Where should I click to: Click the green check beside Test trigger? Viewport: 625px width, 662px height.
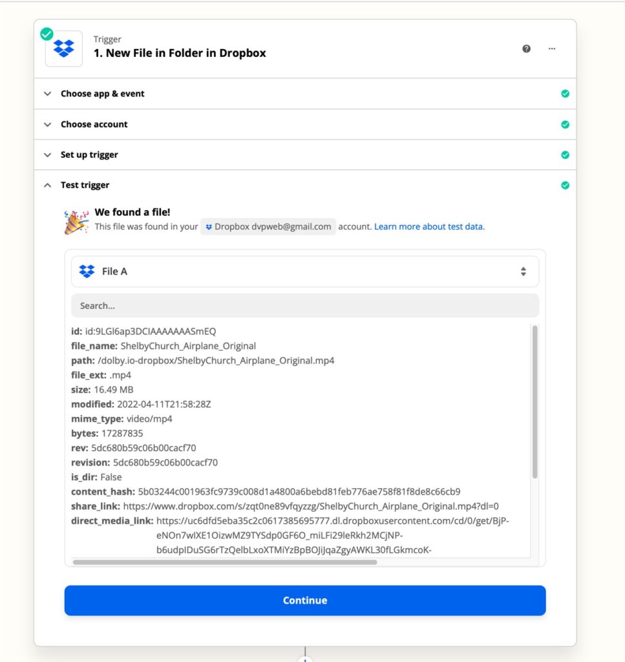[565, 186]
